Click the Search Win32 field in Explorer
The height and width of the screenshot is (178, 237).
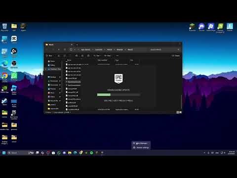pyautogui.click(x=164, y=49)
